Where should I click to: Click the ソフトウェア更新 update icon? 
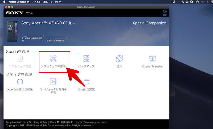[20, 59]
